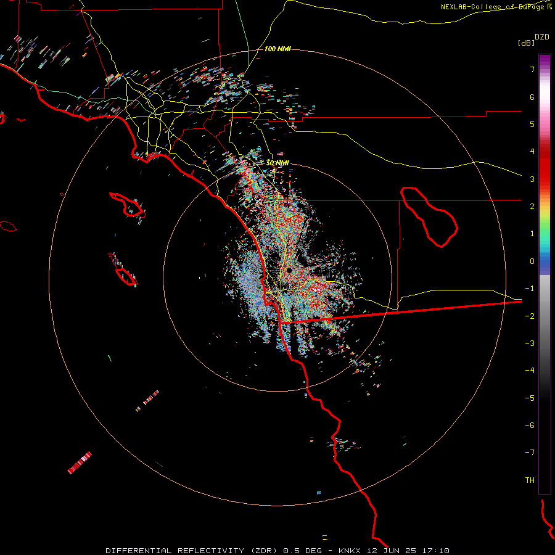The height and width of the screenshot is (555, 555).
Task: Click the purple top of the color bar
Action: 545,60
